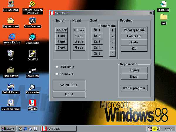Click direct sound button 3
Image resolution: width=176 pixels, height=132 pixels.
(x=112, y=42)
